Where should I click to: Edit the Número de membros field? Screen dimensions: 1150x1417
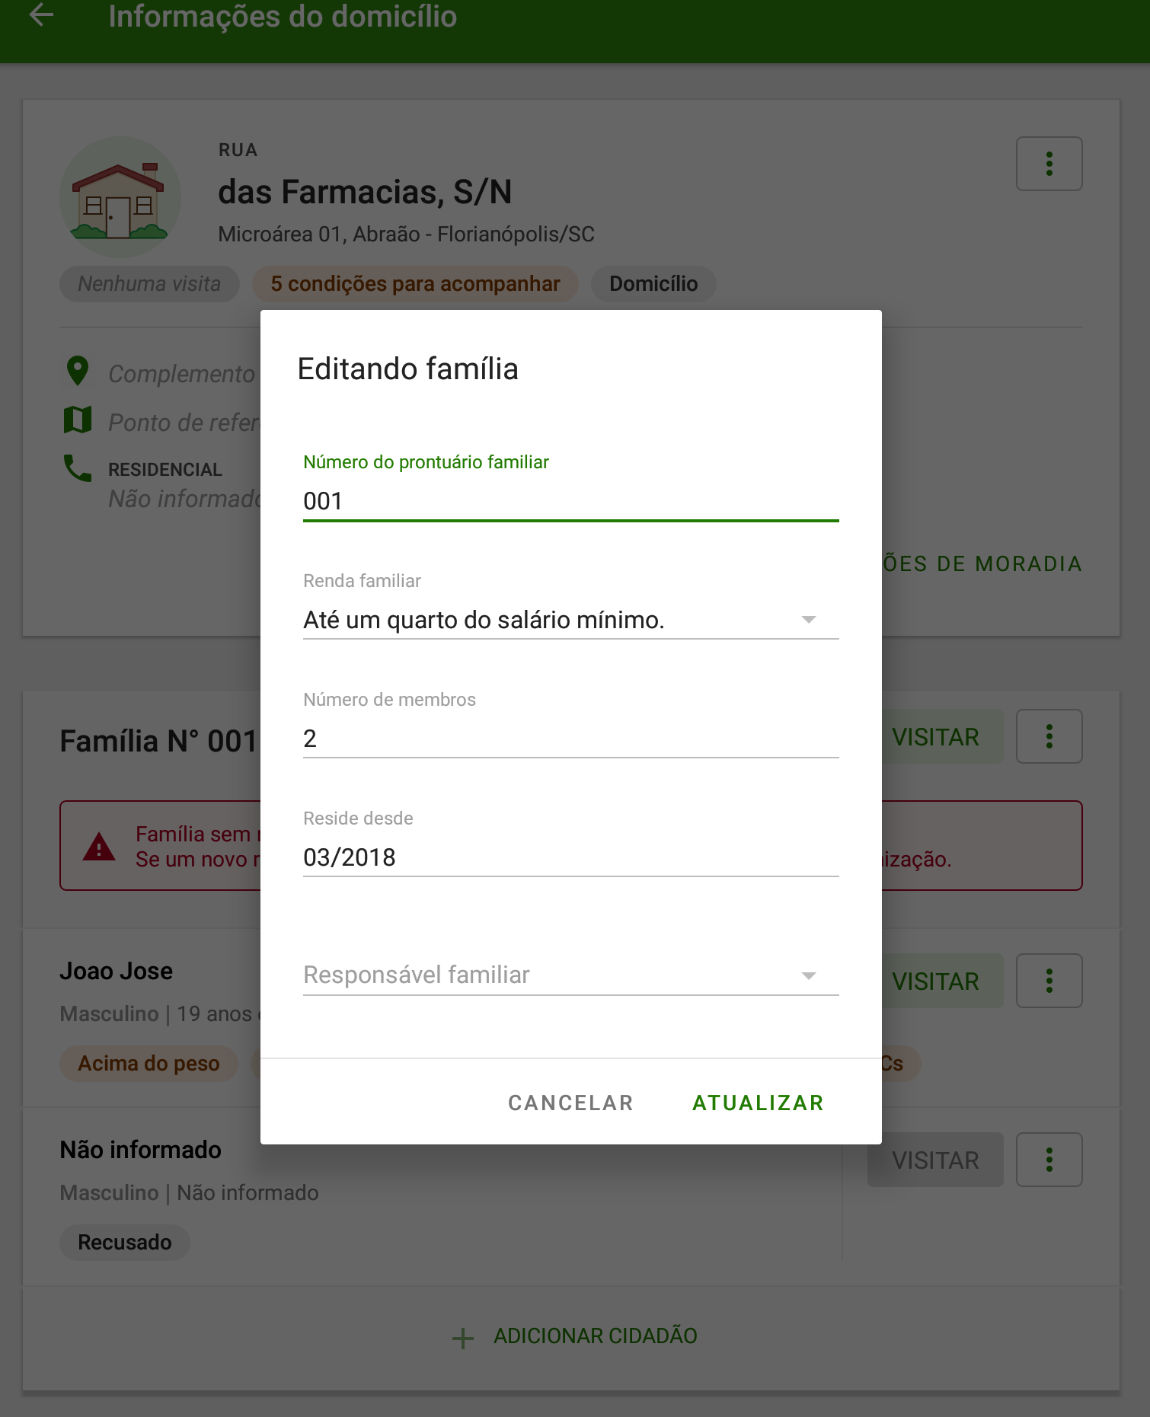tap(570, 739)
